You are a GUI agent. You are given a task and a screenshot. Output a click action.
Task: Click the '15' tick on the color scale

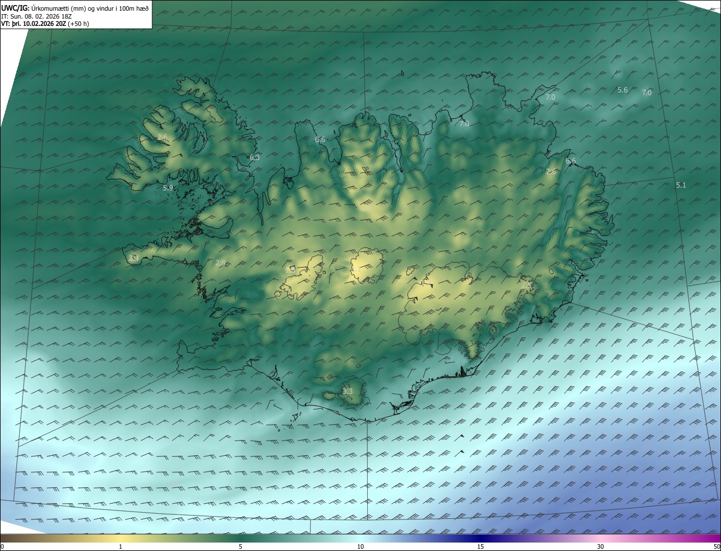click(480, 546)
